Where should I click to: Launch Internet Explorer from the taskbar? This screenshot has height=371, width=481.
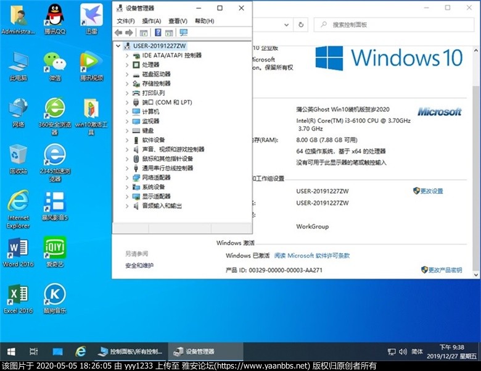point(81,351)
